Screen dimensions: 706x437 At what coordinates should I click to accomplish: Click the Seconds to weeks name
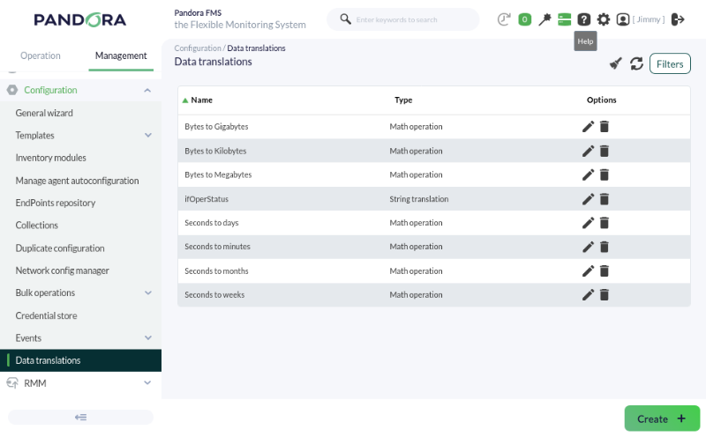pos(214,295)
